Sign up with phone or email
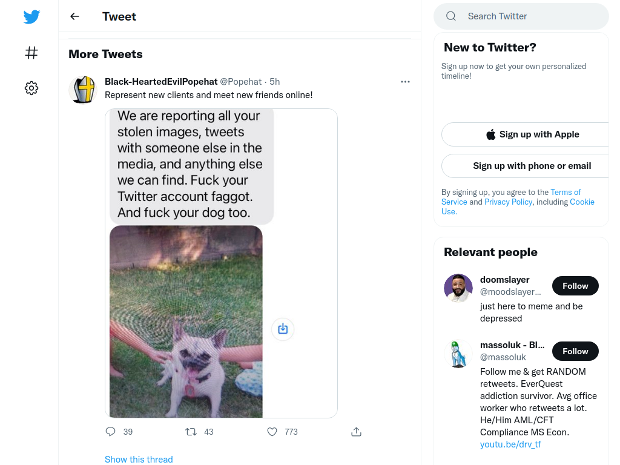 point(532,166)
